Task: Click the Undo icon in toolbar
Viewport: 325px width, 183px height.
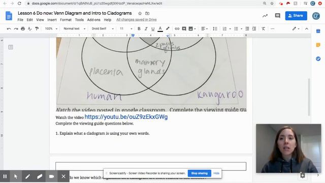Action: (9, 29)
